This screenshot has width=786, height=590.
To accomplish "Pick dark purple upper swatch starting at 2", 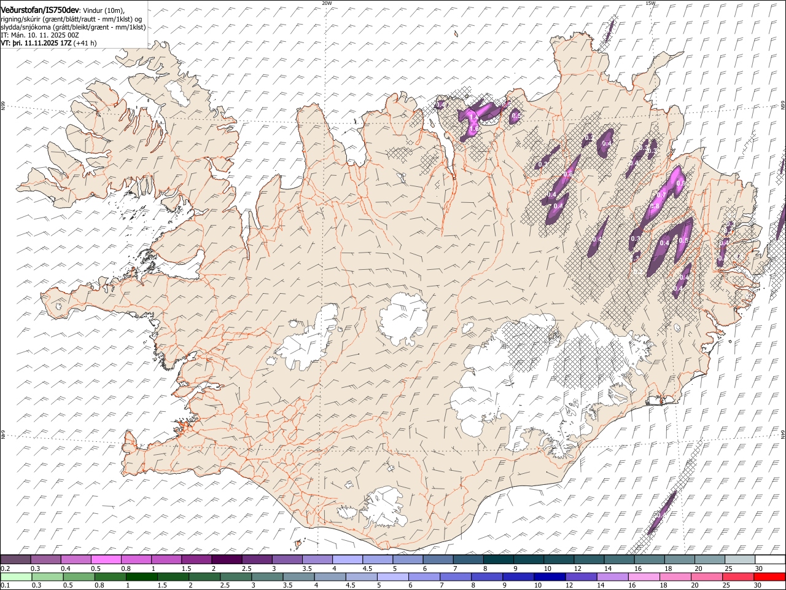I will click(x=227, y=559).
